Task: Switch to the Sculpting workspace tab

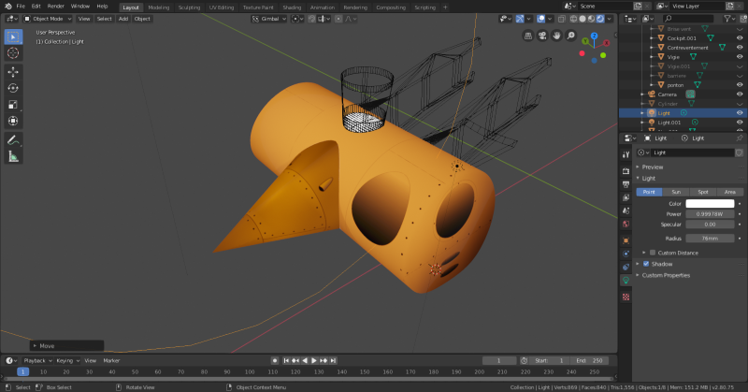Action: pyautogui.click(x=191, y=7)
